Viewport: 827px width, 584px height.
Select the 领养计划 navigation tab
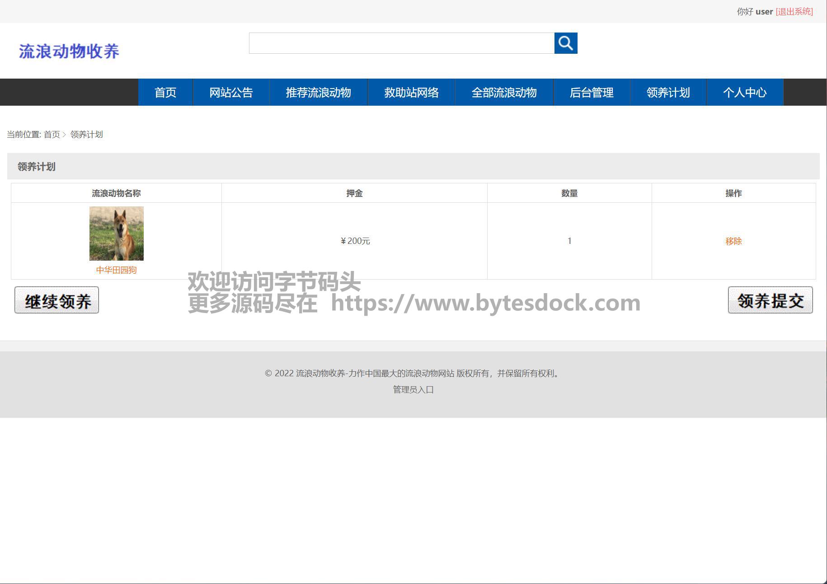pos(668,93)
